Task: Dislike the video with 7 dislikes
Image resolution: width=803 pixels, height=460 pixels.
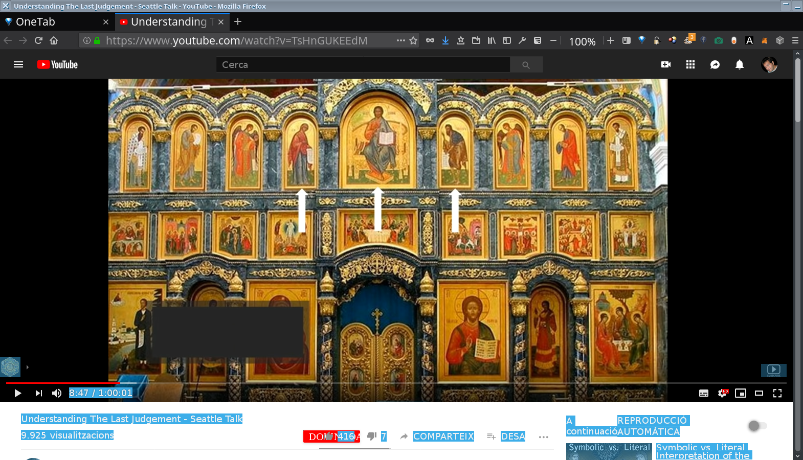Action: pos(376,436)
